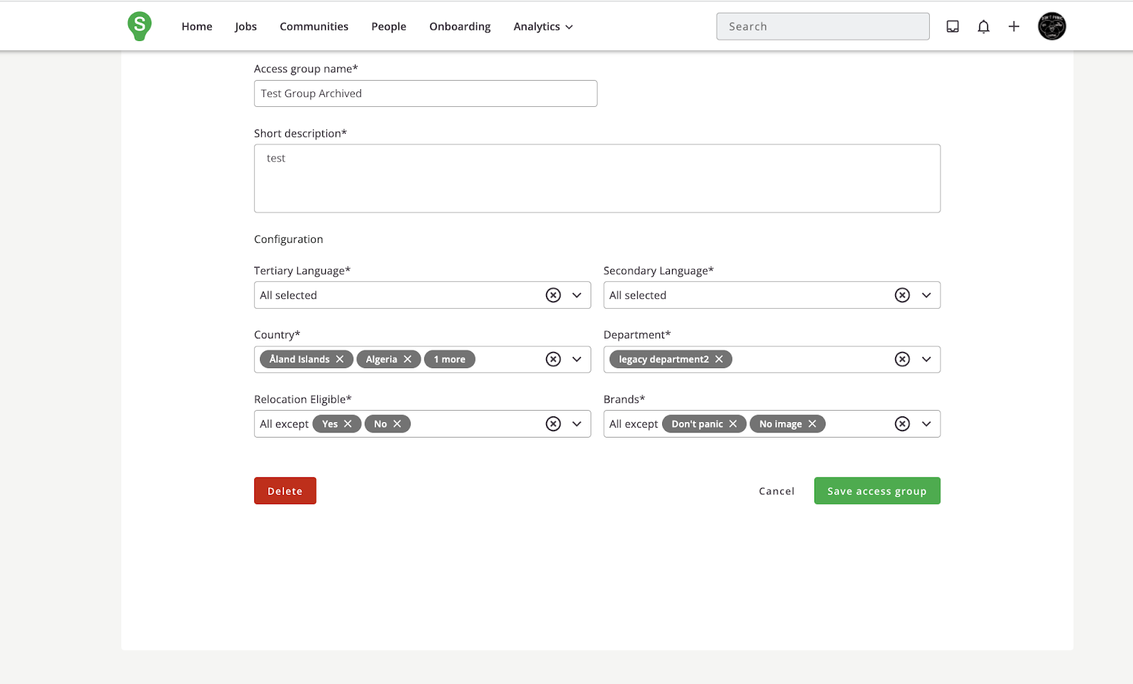Remove the Åland Islands country tag

click(340, 360)
